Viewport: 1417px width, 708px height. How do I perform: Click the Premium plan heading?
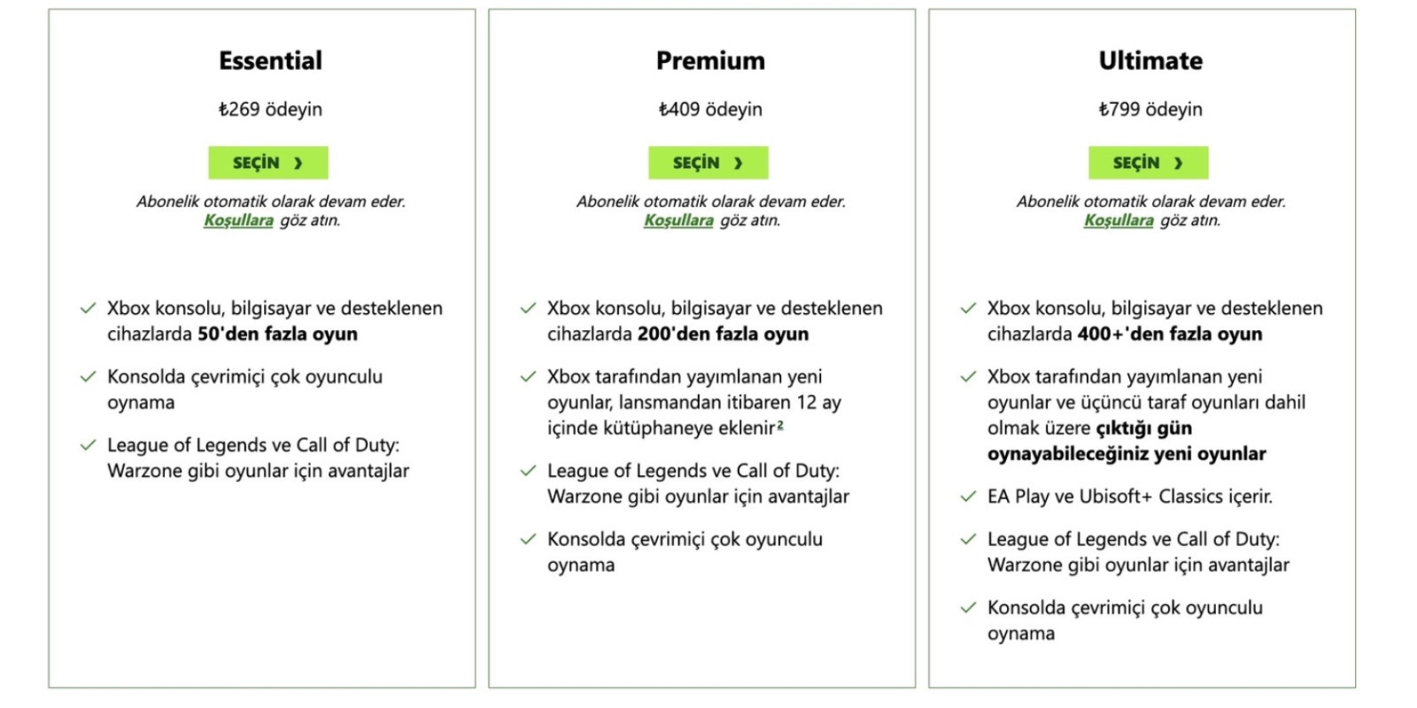(710, 61)
